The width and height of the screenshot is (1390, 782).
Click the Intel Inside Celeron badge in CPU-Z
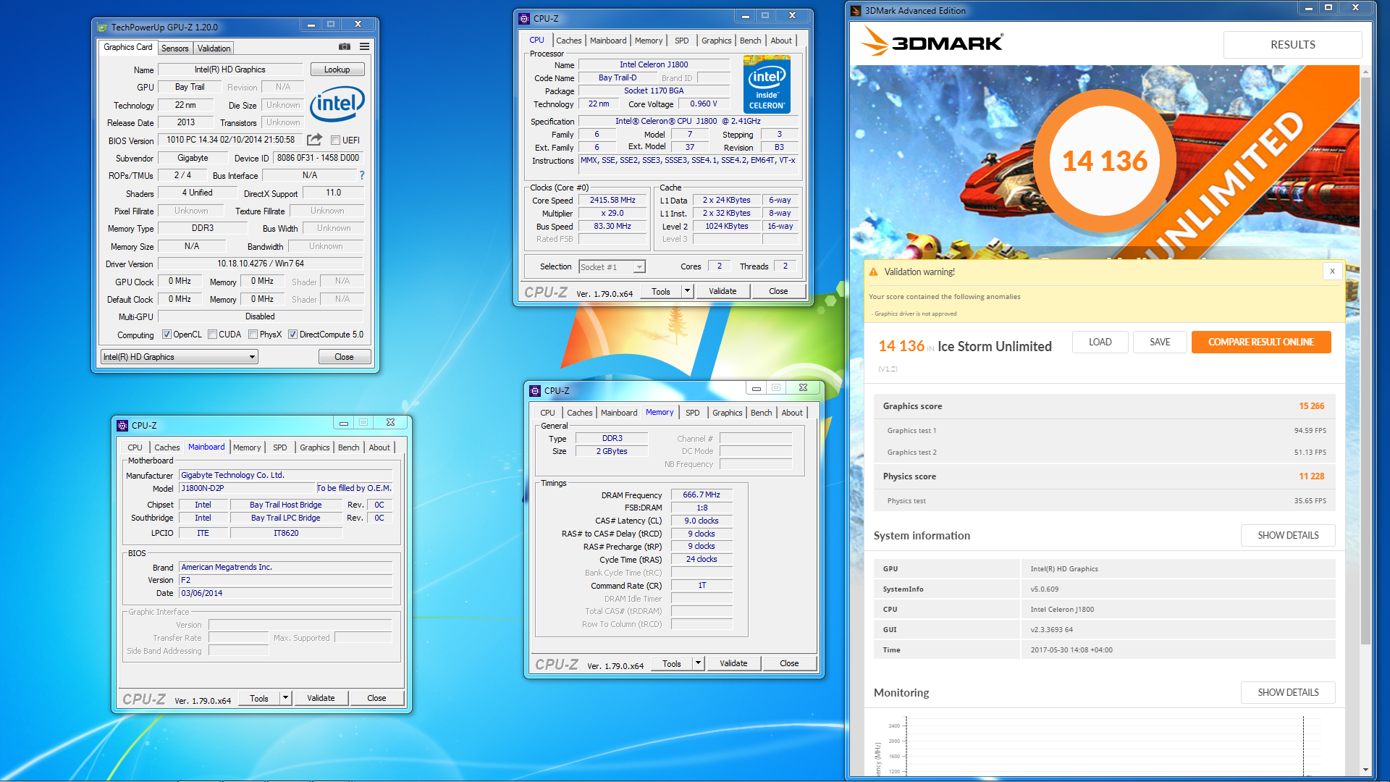[767, 85]
